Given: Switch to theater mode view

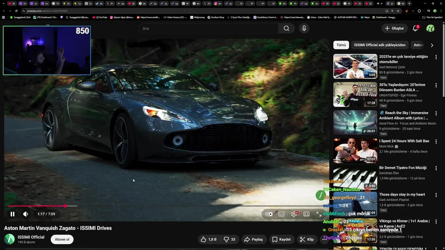Looking at the screenshot, I should point(306,214).
